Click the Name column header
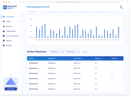 point(31,58)
